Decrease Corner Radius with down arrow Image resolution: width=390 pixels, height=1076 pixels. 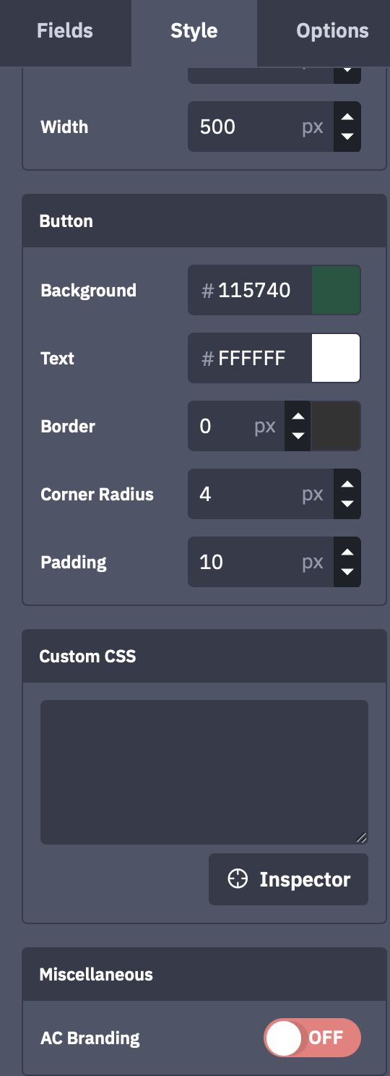point(347,505)
